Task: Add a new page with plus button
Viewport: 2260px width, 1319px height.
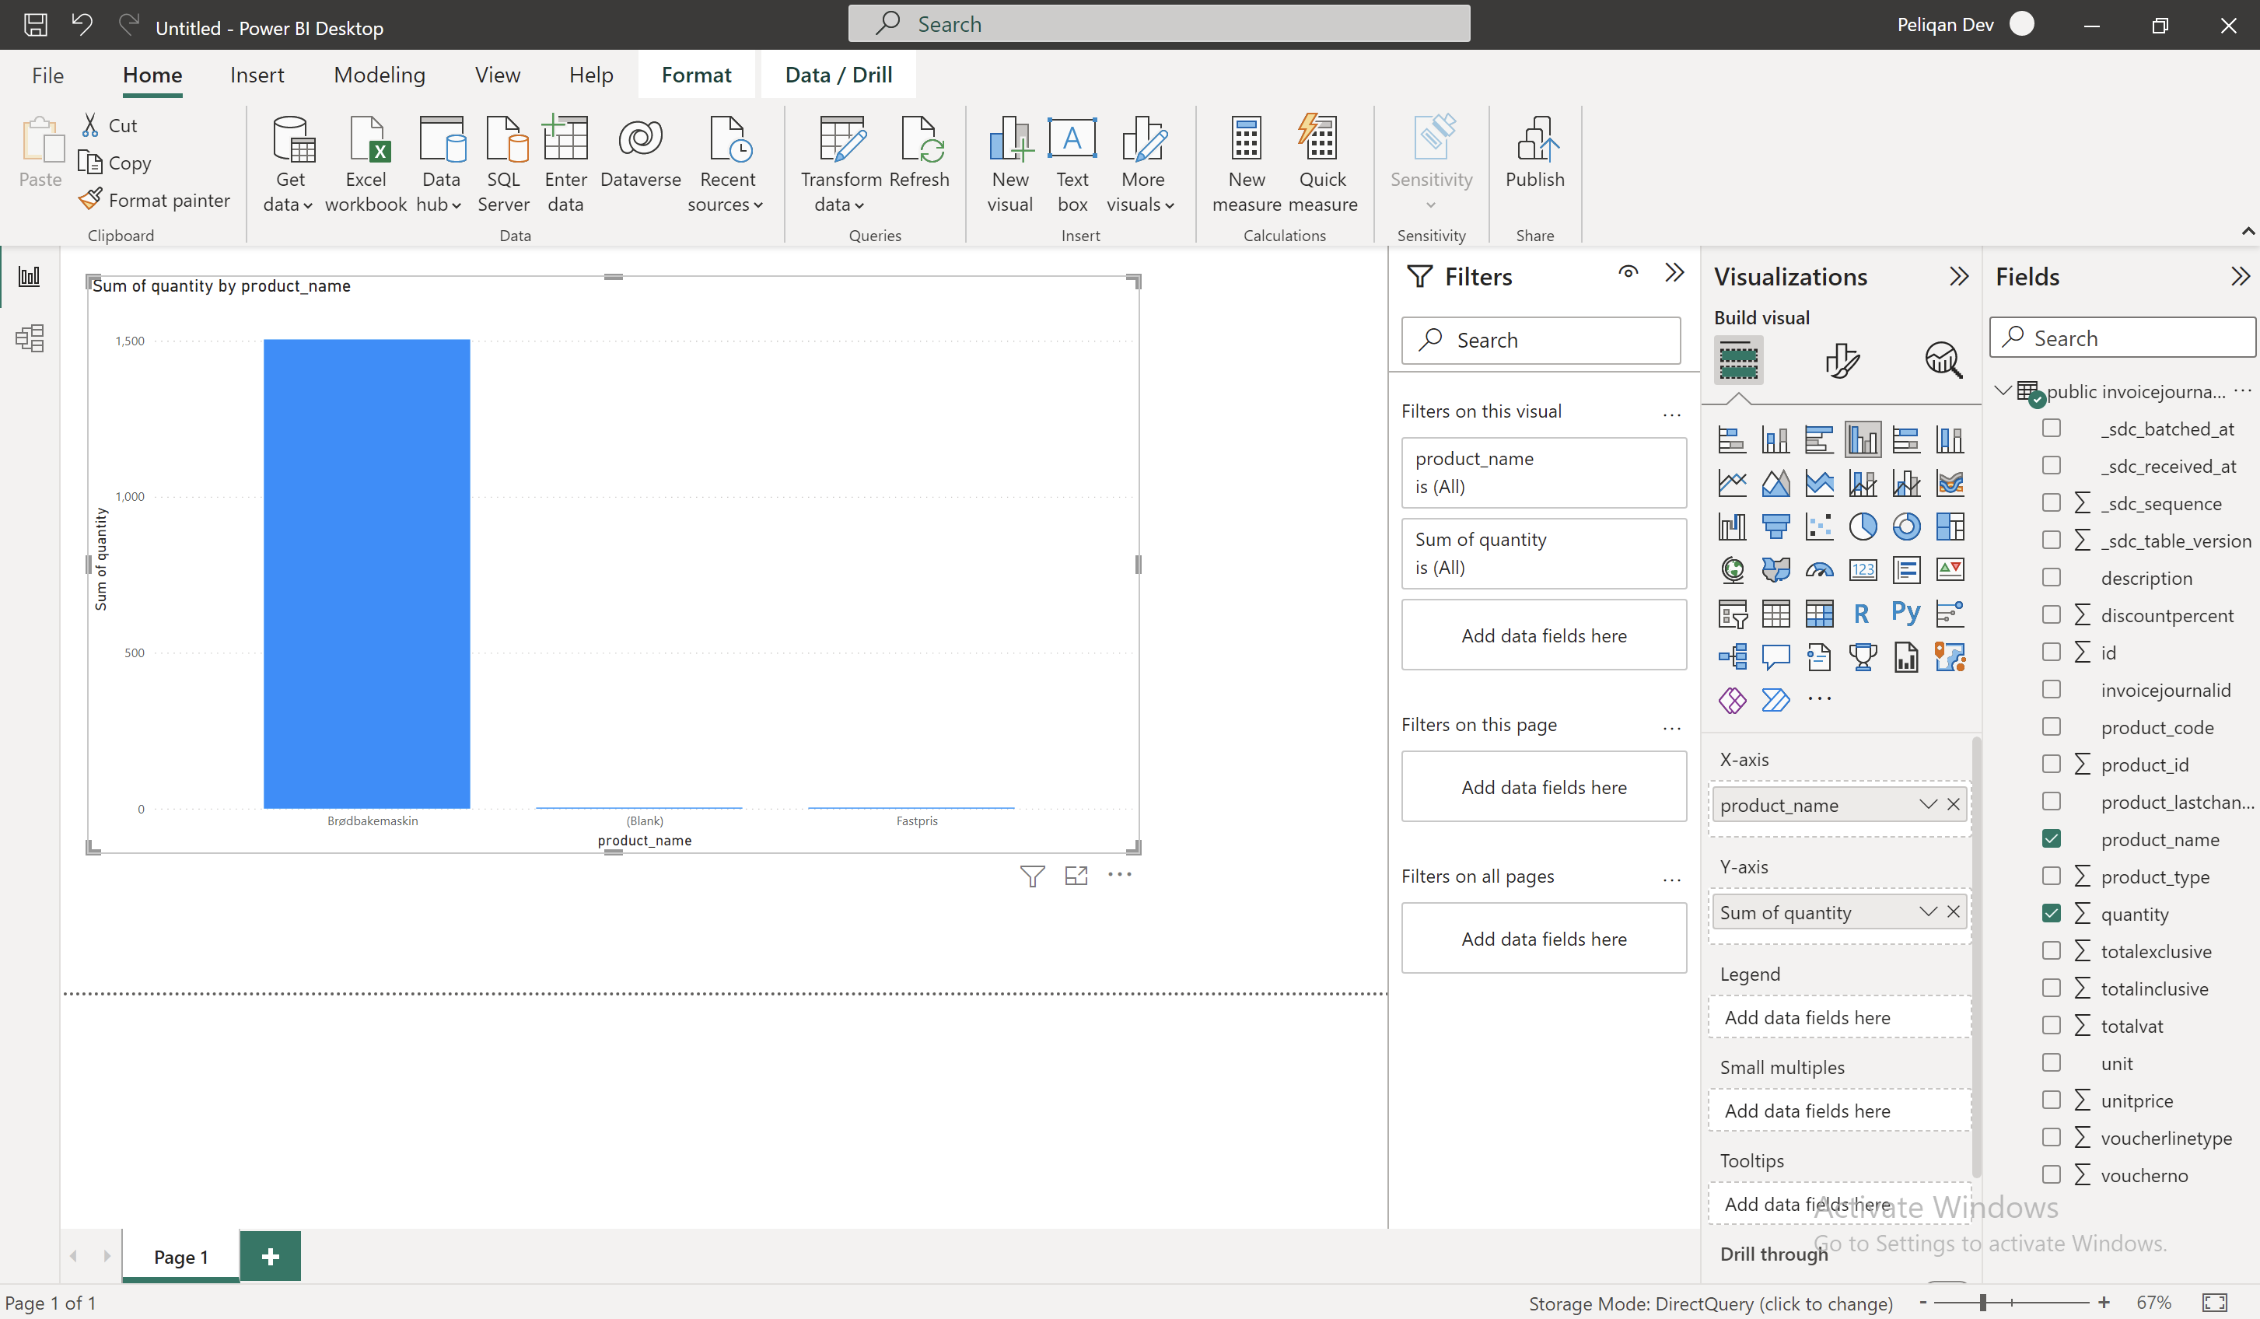Action: [270, 1256]
